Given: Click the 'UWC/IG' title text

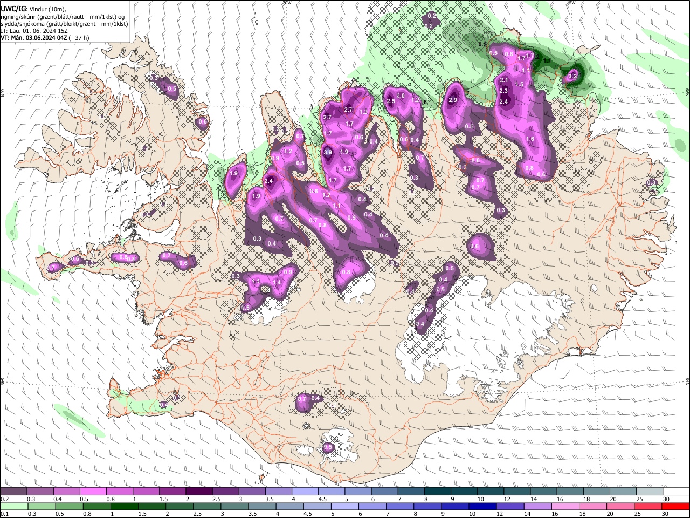Looking at the screenshot, I should click(x=12, y=8).
